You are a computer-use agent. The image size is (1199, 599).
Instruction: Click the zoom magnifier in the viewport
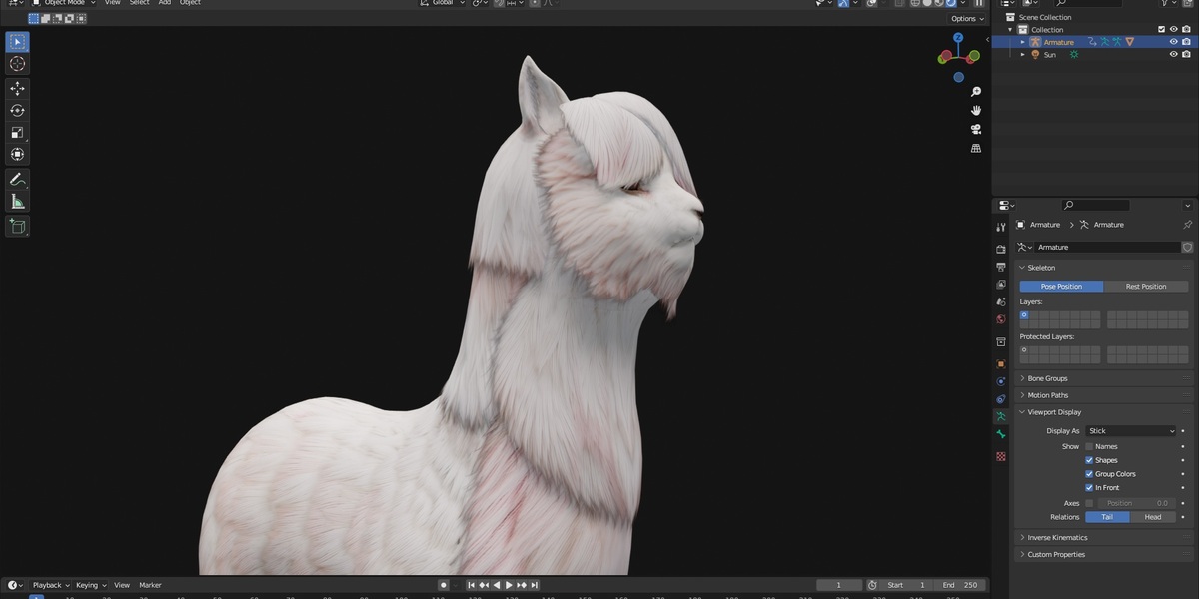point(976,92)
